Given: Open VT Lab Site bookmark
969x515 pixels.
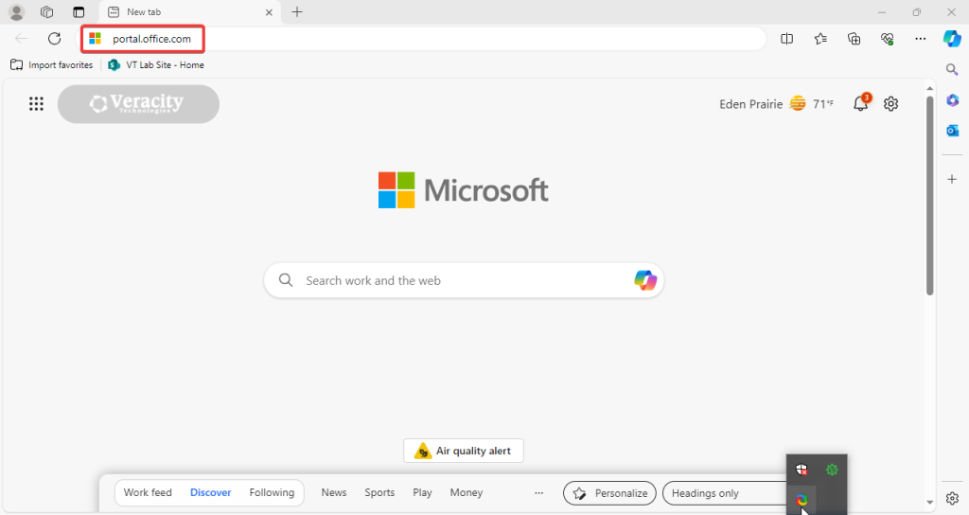Looking at the screenshot, I should pos(156,65).
